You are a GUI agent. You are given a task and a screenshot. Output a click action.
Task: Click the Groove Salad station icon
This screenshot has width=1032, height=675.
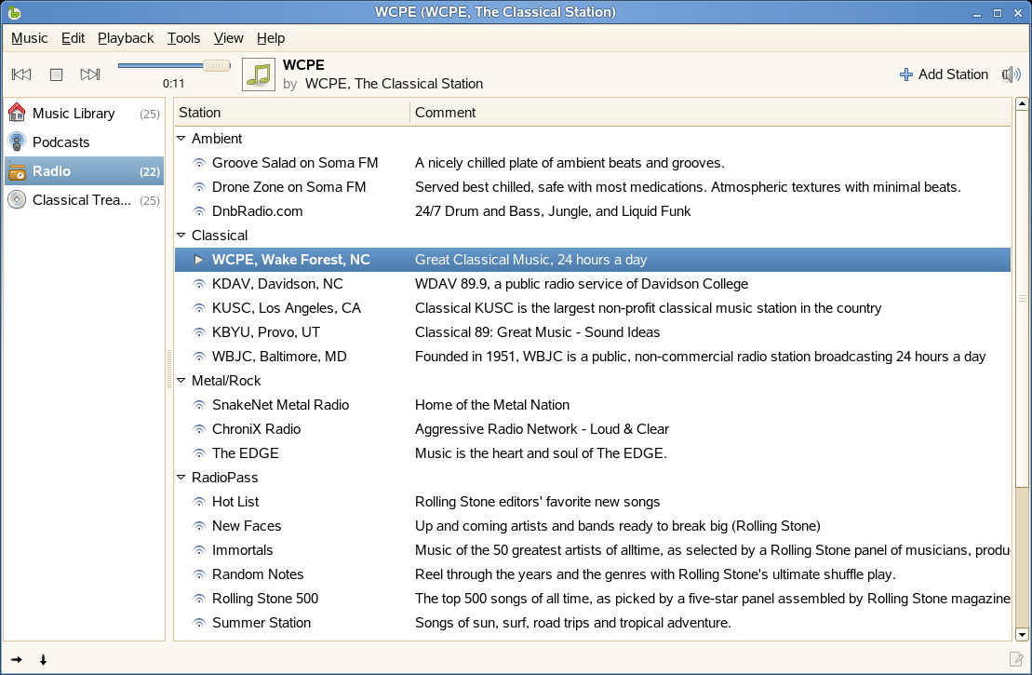click(199, 163)
